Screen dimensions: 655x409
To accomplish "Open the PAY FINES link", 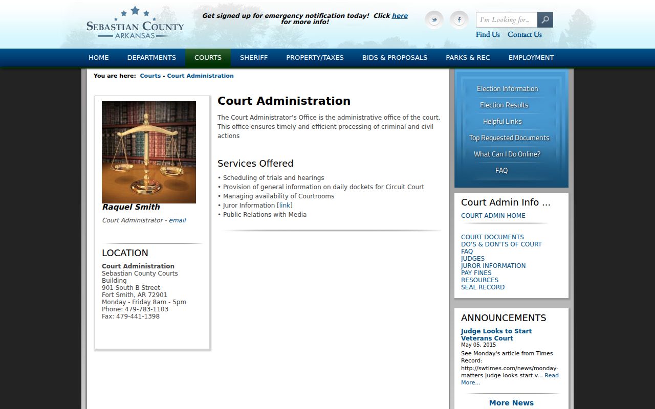I will click(x=476, y=273).
